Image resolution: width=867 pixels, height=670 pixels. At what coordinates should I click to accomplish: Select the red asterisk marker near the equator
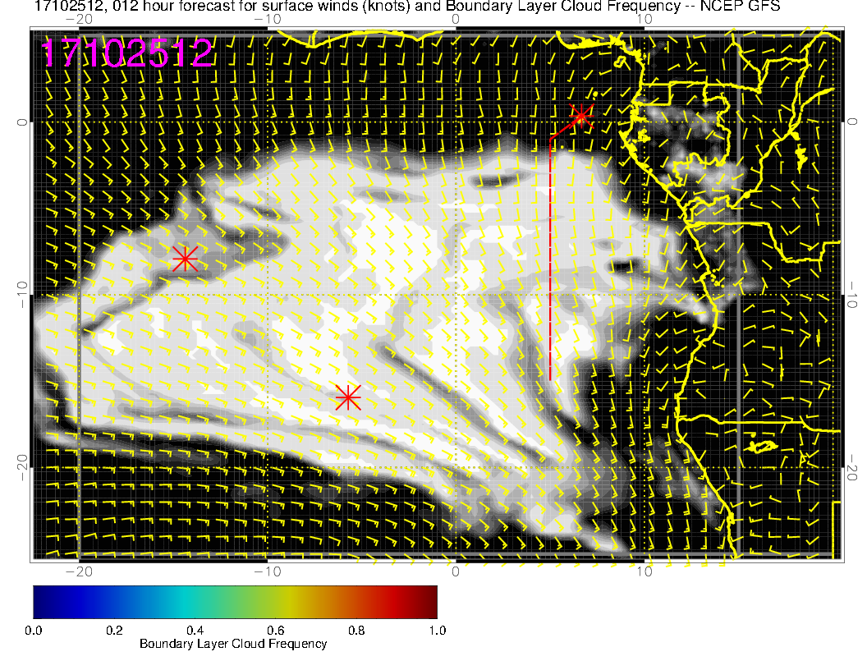pyautogui.click(x=581, y=116)
